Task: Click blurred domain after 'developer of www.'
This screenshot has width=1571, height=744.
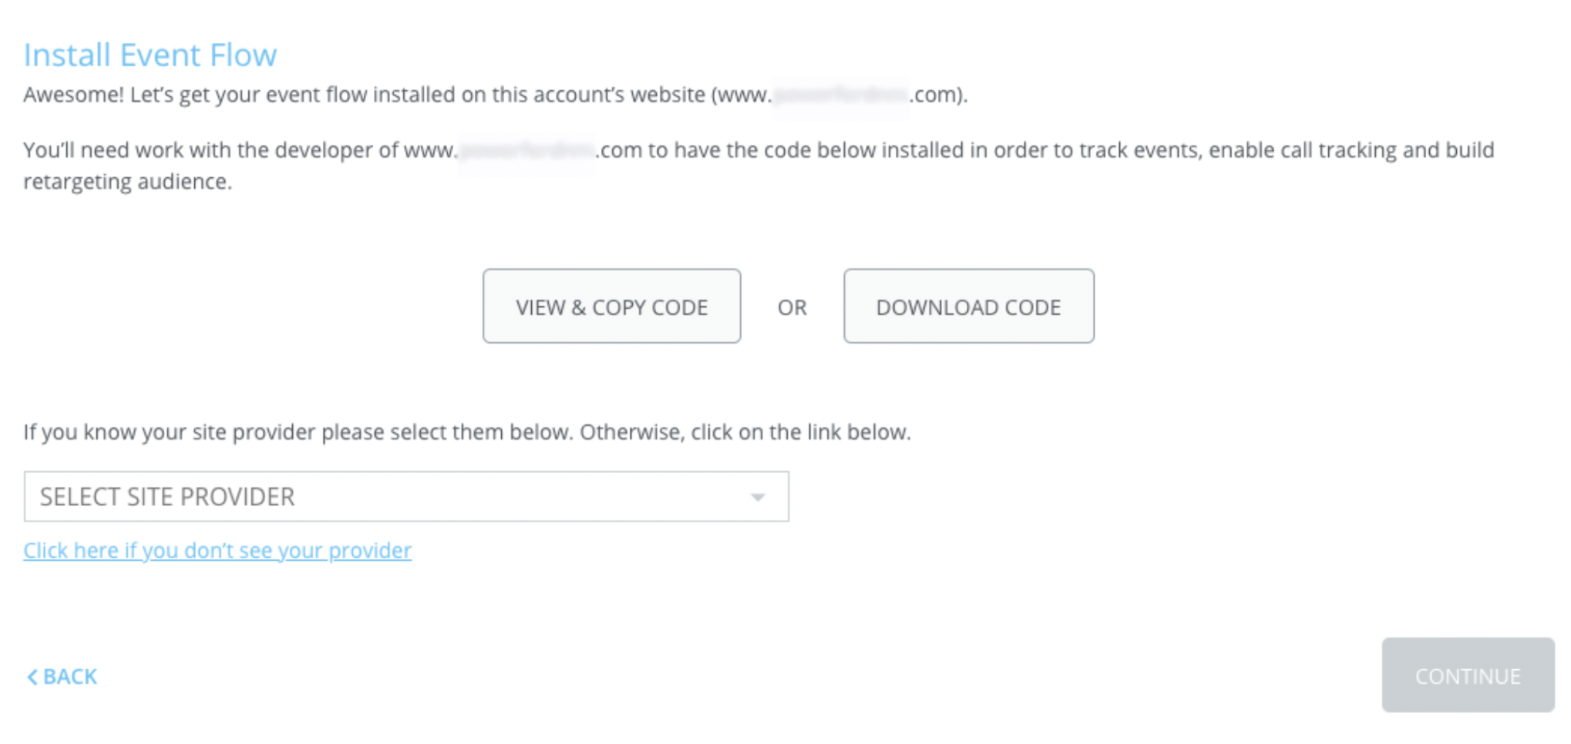Action: (x=526, y=149)
